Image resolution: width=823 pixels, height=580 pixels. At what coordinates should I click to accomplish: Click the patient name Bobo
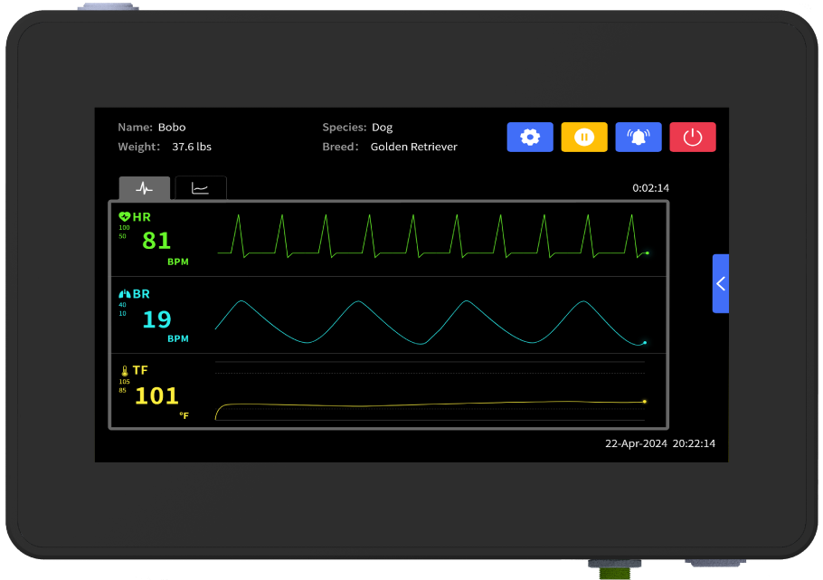click(172, 128)
